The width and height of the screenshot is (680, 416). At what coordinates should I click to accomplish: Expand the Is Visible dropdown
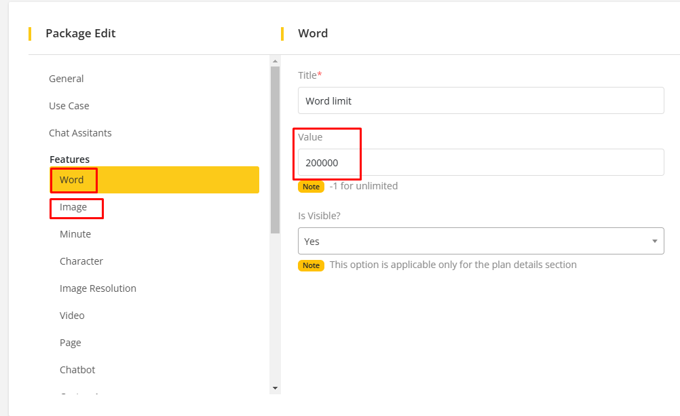point(480,241)
